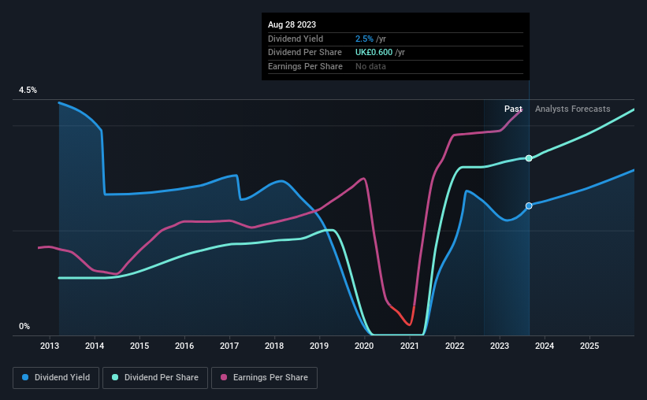Click the 2021 x-axis label

(410, 346)
